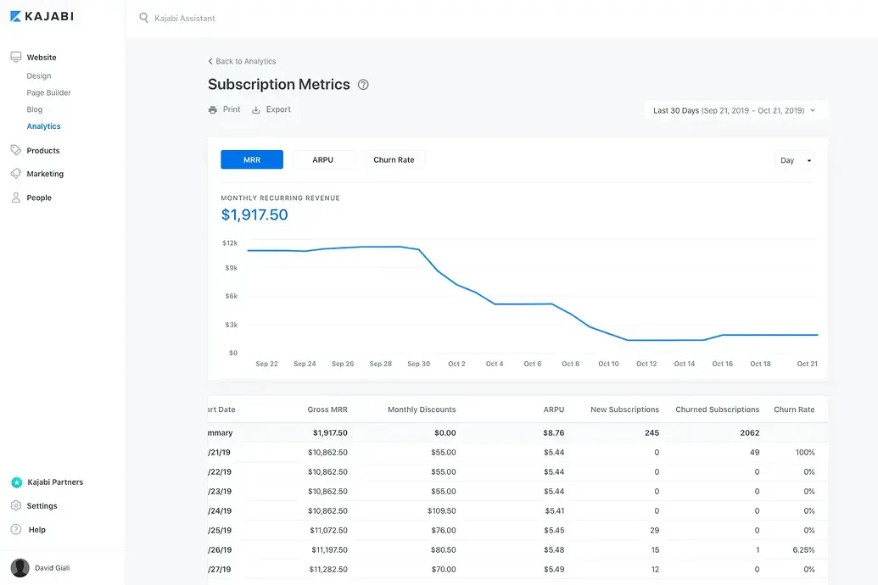Screen dimensions: 878x585
Task: Click the Products tag icon
Action: click(x=16, y=150)
